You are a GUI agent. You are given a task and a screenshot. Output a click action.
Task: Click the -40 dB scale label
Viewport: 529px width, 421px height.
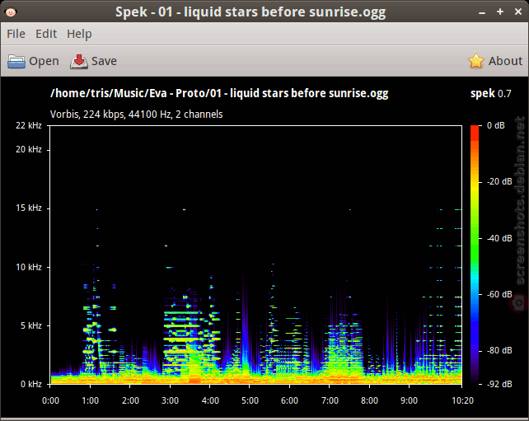click(499, 238)
